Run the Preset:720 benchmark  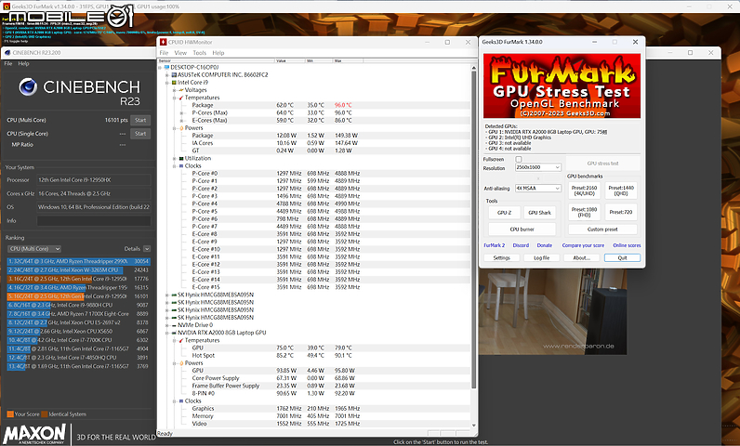[x=621, y=212]
